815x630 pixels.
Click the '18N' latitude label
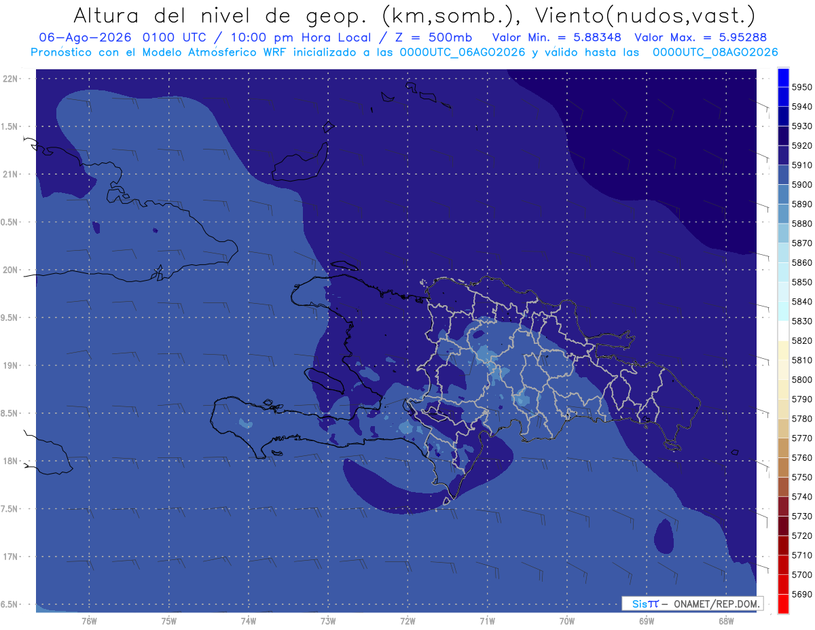click(x=10, y=461)
